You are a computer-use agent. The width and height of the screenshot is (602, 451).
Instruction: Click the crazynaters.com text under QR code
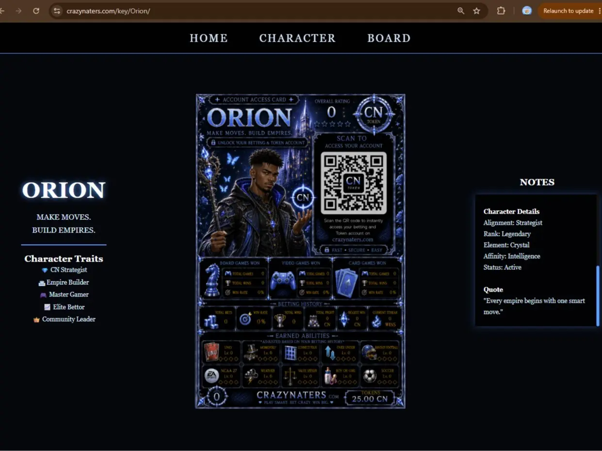353,239
